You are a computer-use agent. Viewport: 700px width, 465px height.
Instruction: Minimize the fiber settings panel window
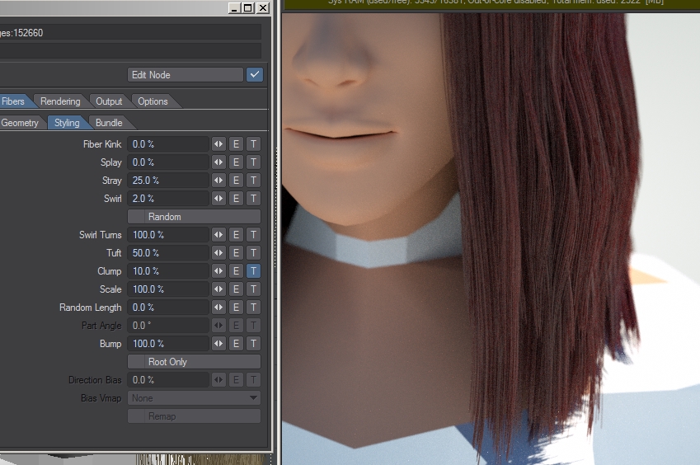pyautogui.click(x=234, y=7)
